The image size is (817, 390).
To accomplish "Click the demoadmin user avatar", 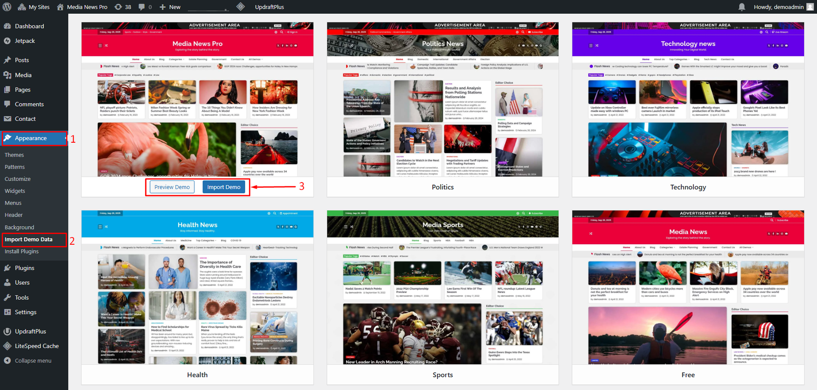I will (810, 7).
